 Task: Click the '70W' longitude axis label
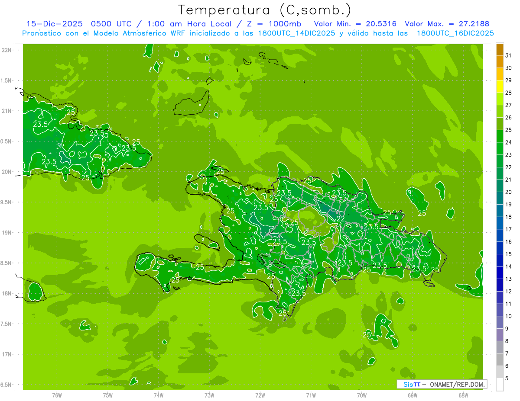tap(362, 395)
